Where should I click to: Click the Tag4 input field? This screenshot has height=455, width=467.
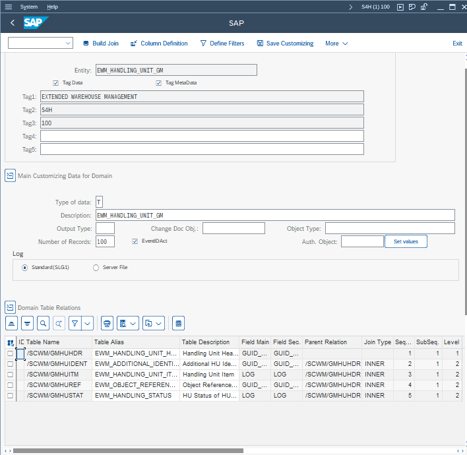coord(202,136)
